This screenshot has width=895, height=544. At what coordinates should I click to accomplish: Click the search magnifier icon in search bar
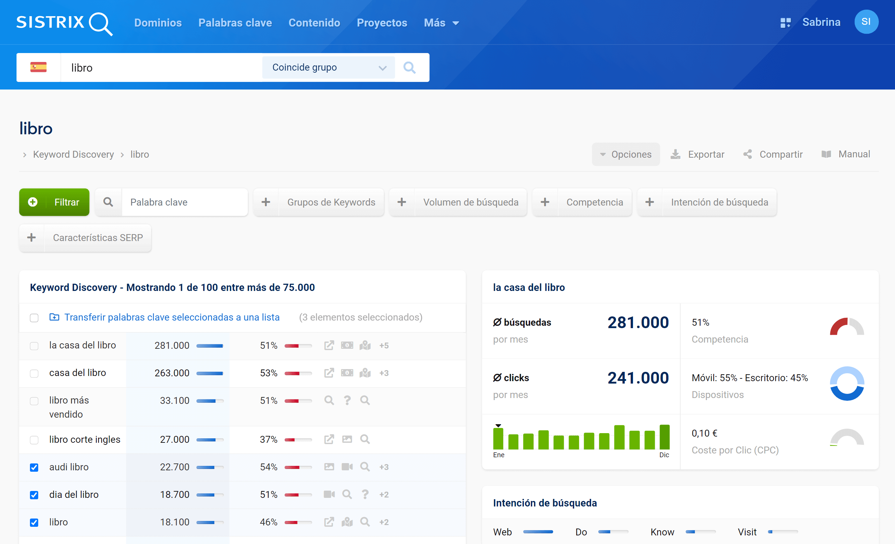(x=409, y=67)
